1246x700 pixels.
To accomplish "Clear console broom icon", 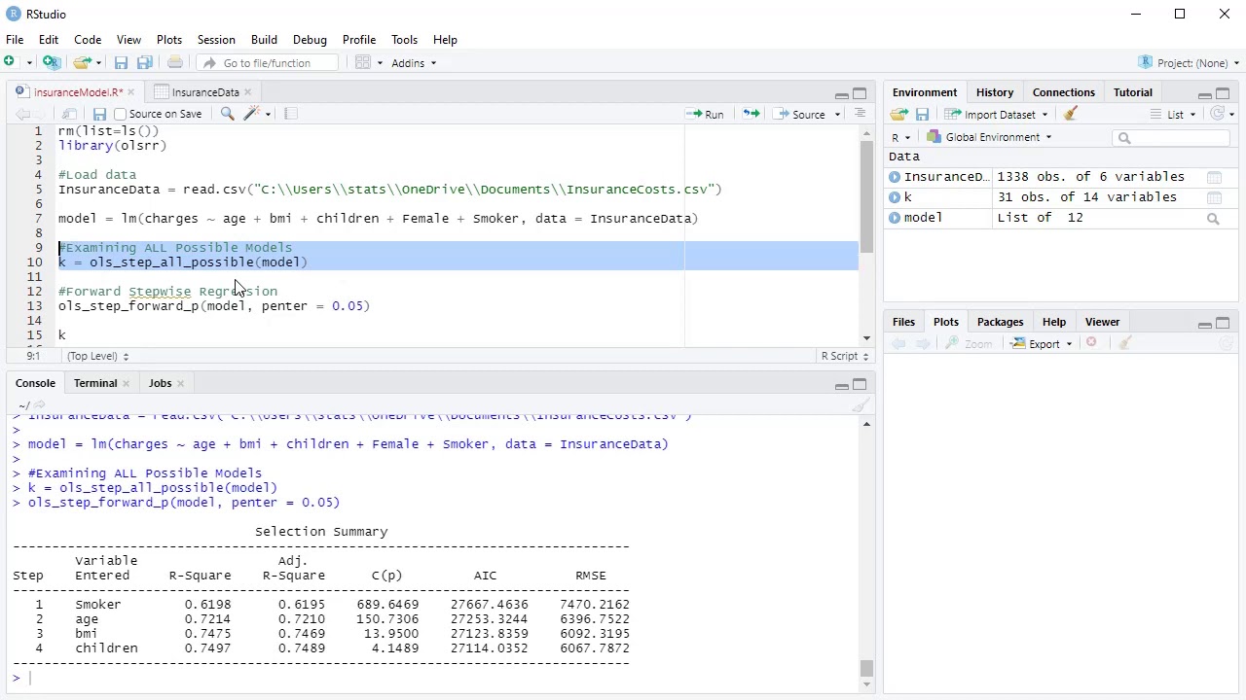I will 861,405.
